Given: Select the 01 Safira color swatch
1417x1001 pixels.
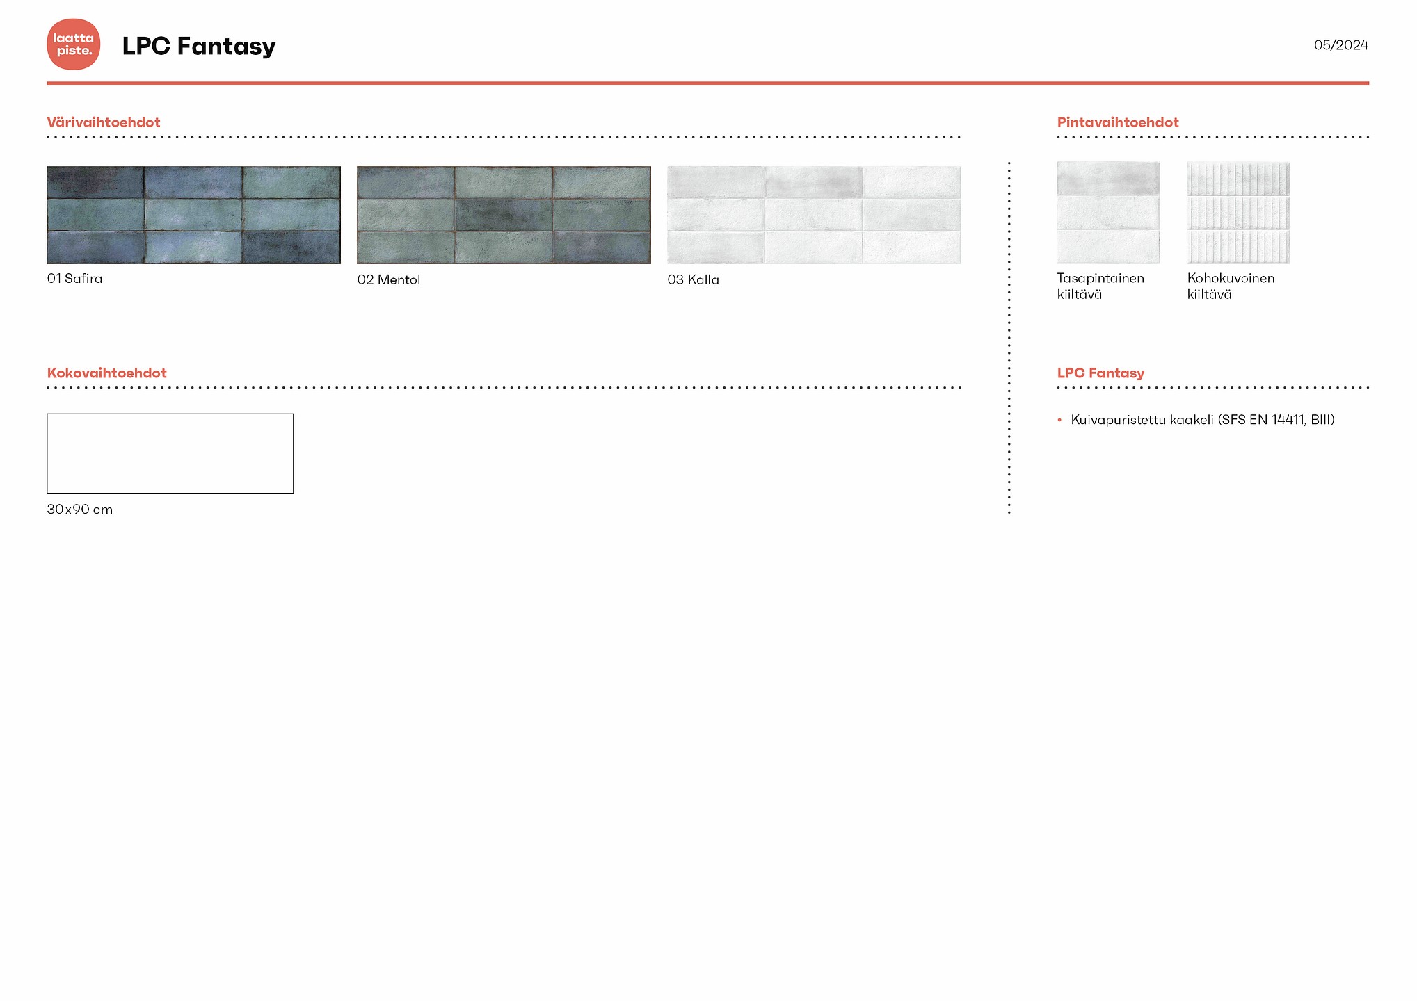Looking at the screenshot, I should (193, 215).
